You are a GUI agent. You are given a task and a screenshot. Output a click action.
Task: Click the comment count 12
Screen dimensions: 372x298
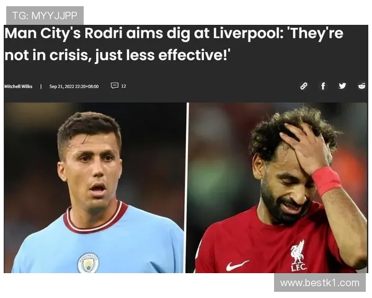(123, 86)
